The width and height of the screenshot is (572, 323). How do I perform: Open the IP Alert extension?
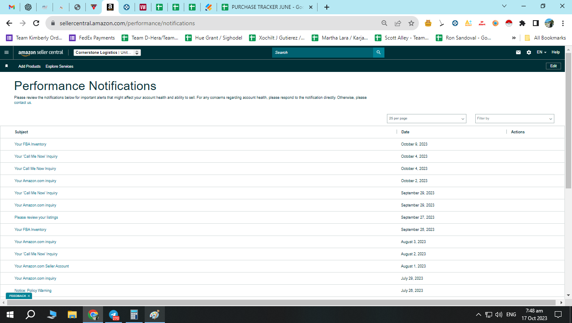pyautogui.click(x=482, y=23)
